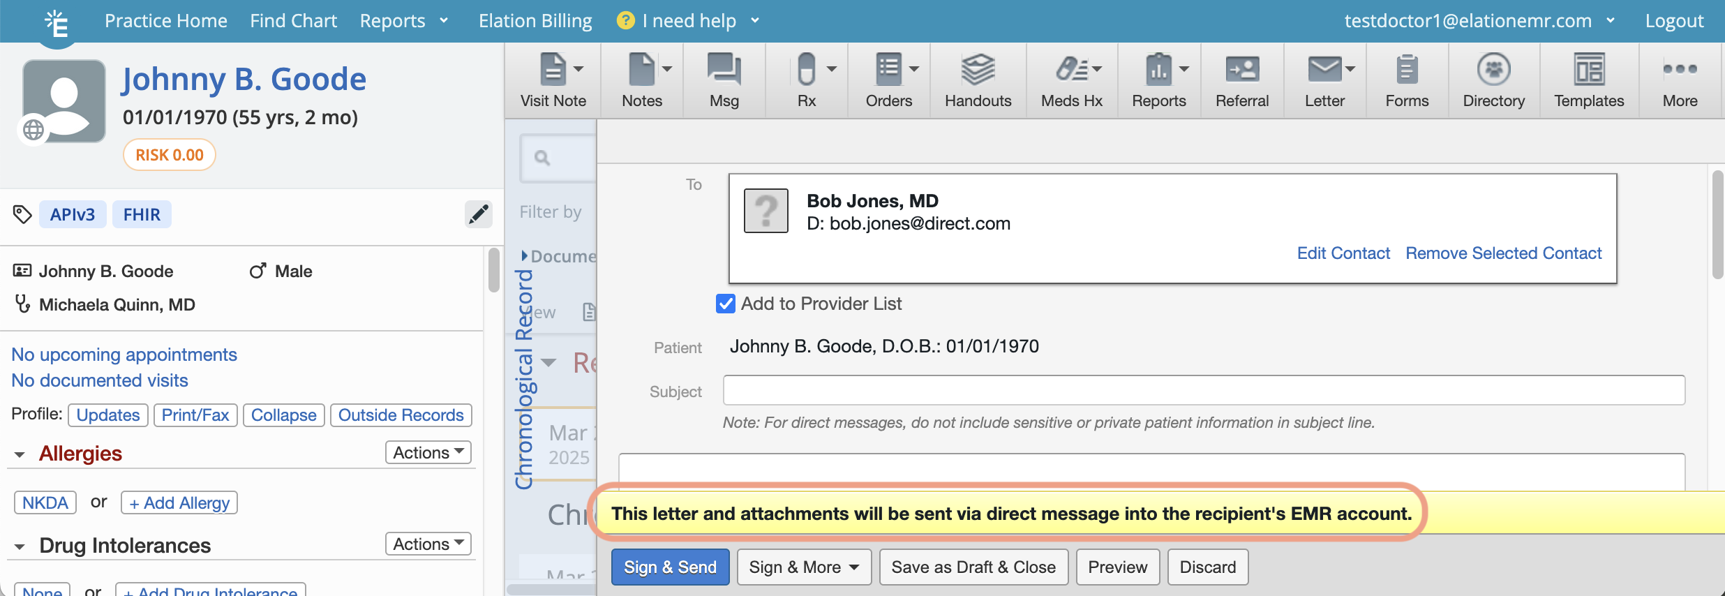Click the male gender symbol icon
Screen dimensions: 1725x596
pyautogui.click(x=258, y=271)
